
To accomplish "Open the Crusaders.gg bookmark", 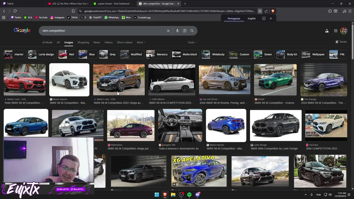I will click(142, 17).
